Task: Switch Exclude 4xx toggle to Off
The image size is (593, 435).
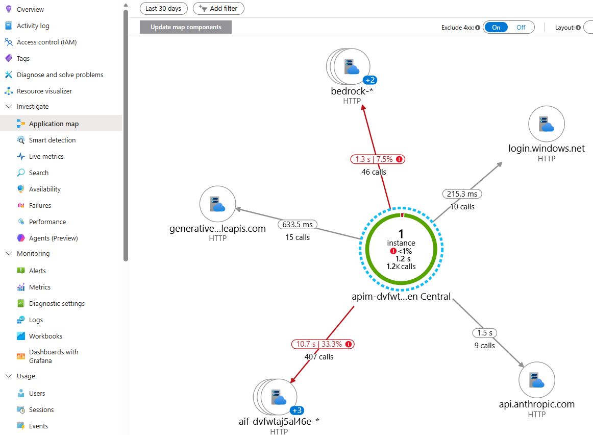Action: pos(521,27)
